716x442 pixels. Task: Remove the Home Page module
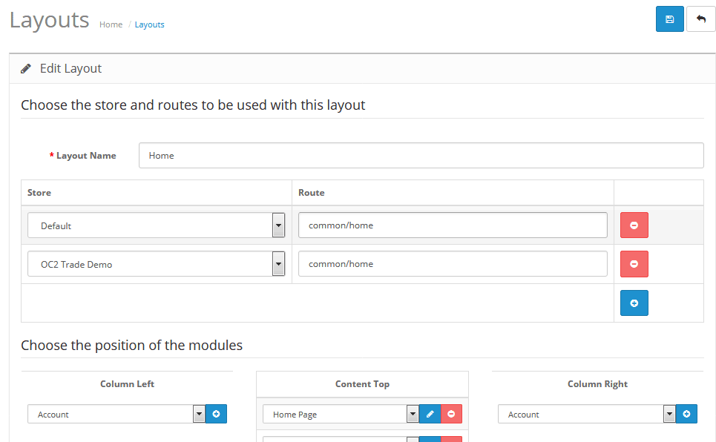point(451,414)
